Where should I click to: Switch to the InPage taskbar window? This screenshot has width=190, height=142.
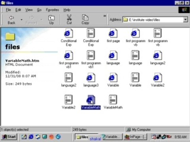136,137
